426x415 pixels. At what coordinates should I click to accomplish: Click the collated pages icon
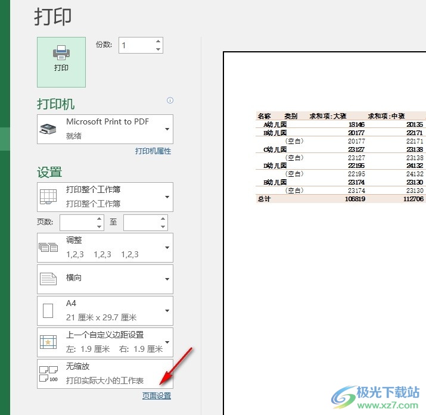(x=48, y=247)
